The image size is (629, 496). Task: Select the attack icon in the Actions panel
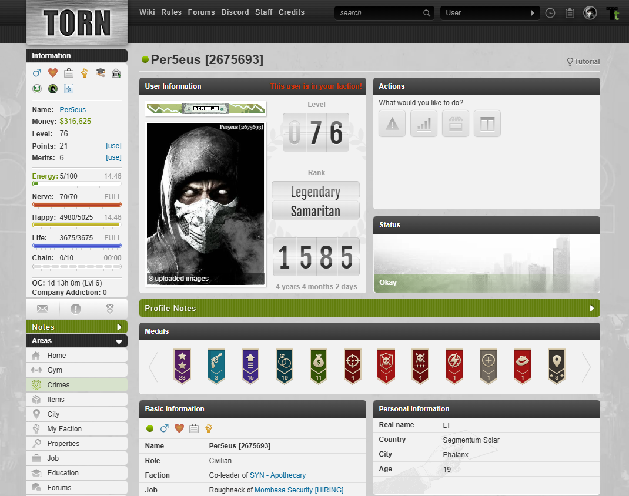tap(392, 123)
